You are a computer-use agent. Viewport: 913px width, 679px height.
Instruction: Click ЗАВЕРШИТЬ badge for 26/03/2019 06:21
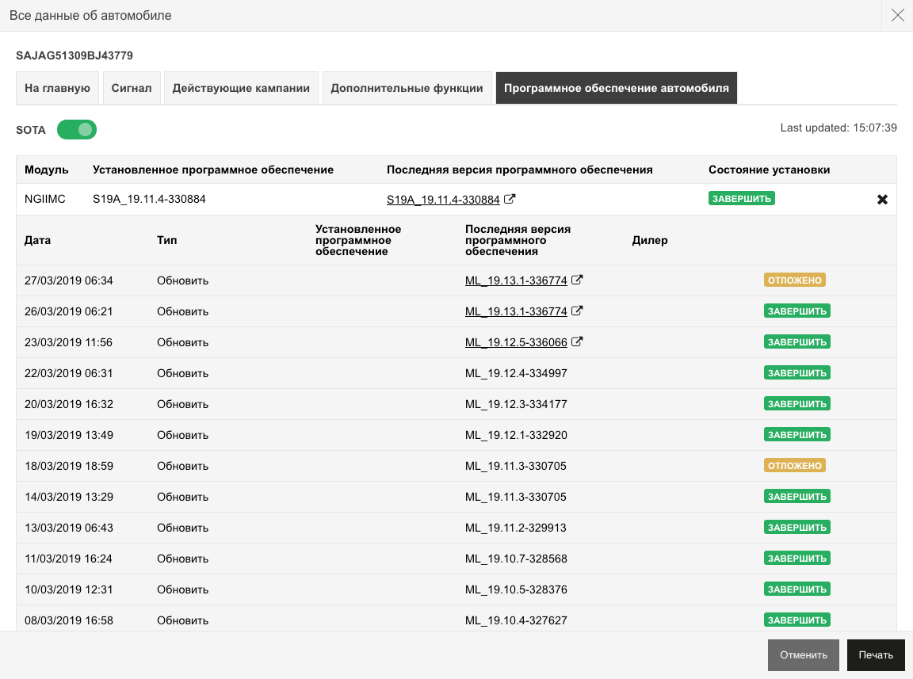(x=797, y=311)
